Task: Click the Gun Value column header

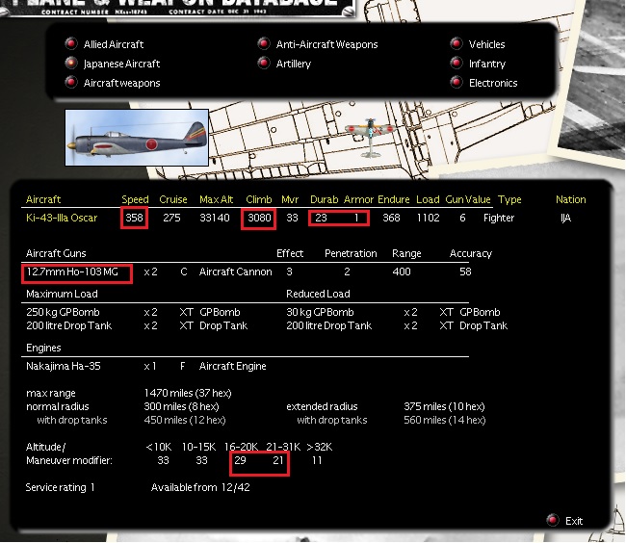Action: (x=468, y=199)
